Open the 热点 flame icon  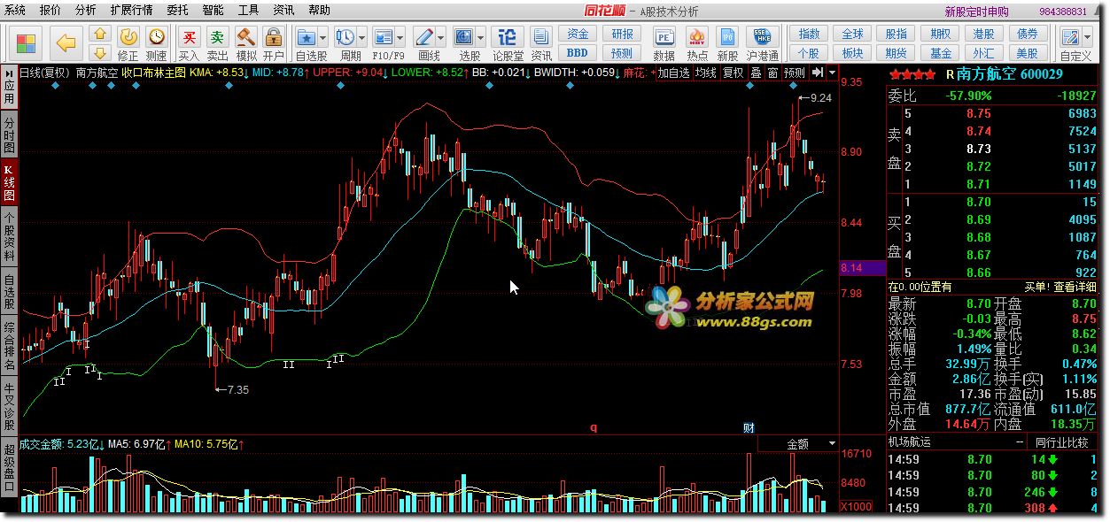click(x=697, y=36)
